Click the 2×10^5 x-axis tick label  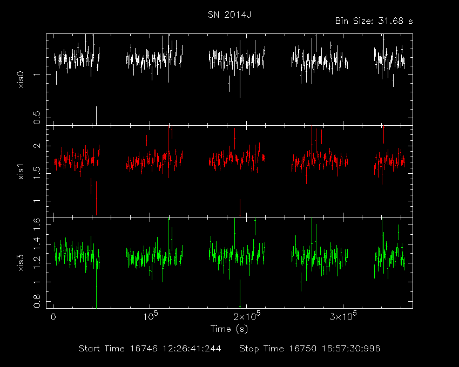246,316
